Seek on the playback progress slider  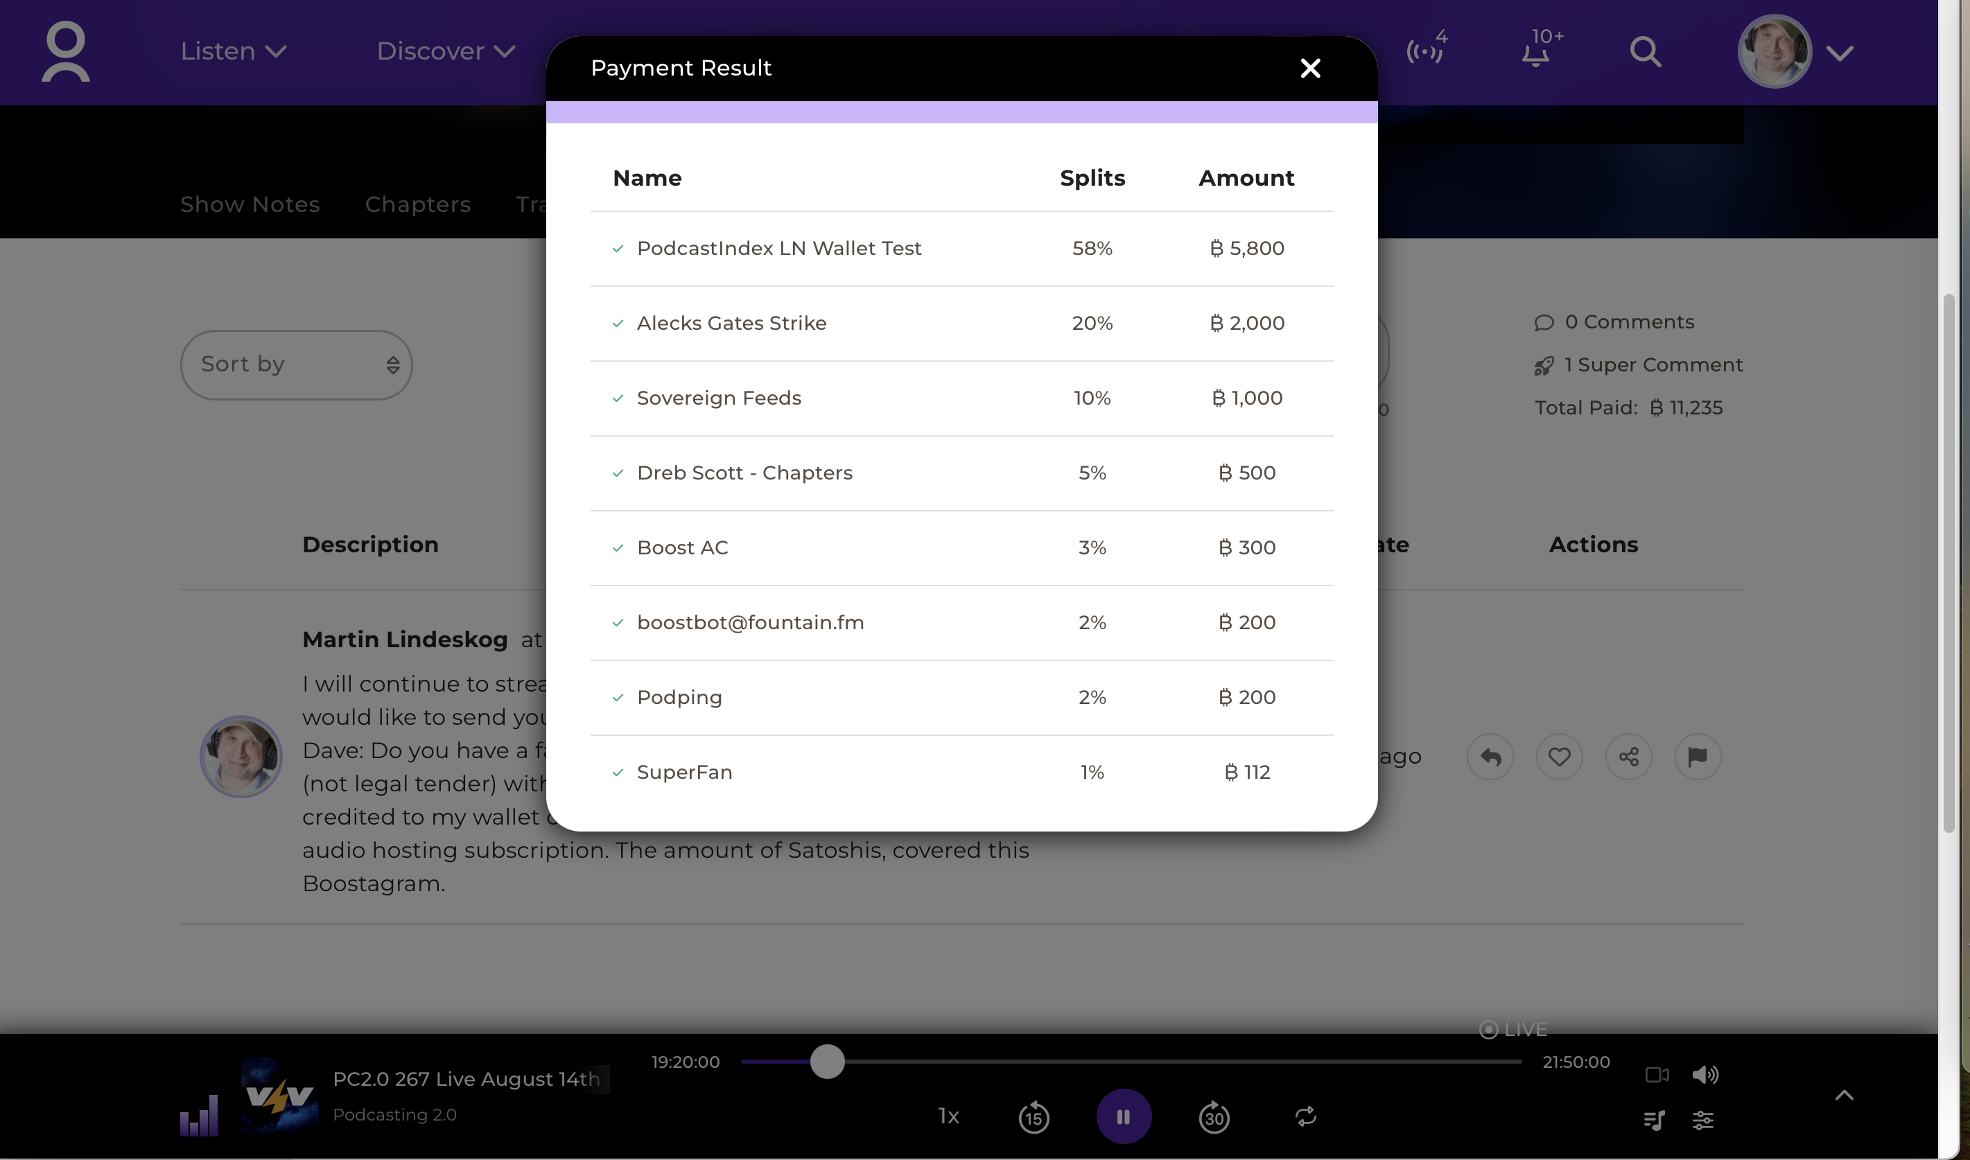[x=1131, y=1062]
